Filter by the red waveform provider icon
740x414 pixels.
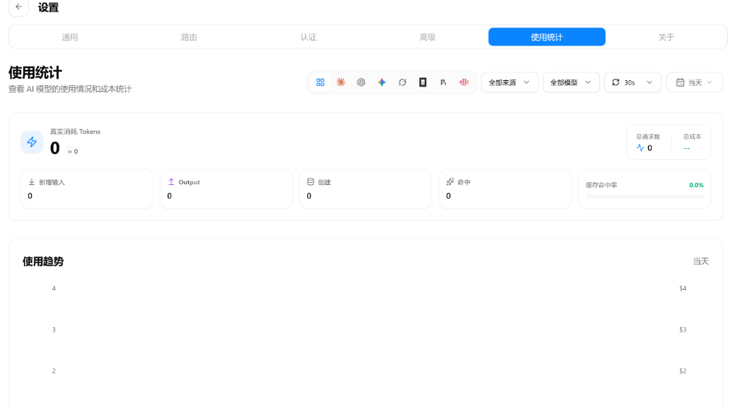pyautogui.click(x=464, y=82)
